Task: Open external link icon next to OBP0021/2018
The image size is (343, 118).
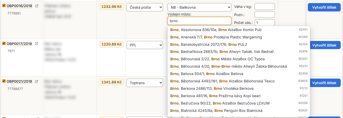Action: [36, 81]
